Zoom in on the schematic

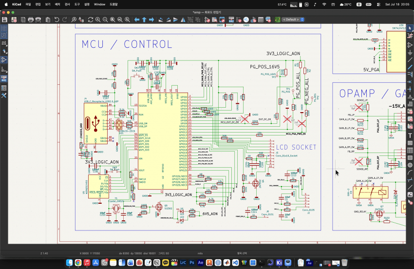coord(98,19)
